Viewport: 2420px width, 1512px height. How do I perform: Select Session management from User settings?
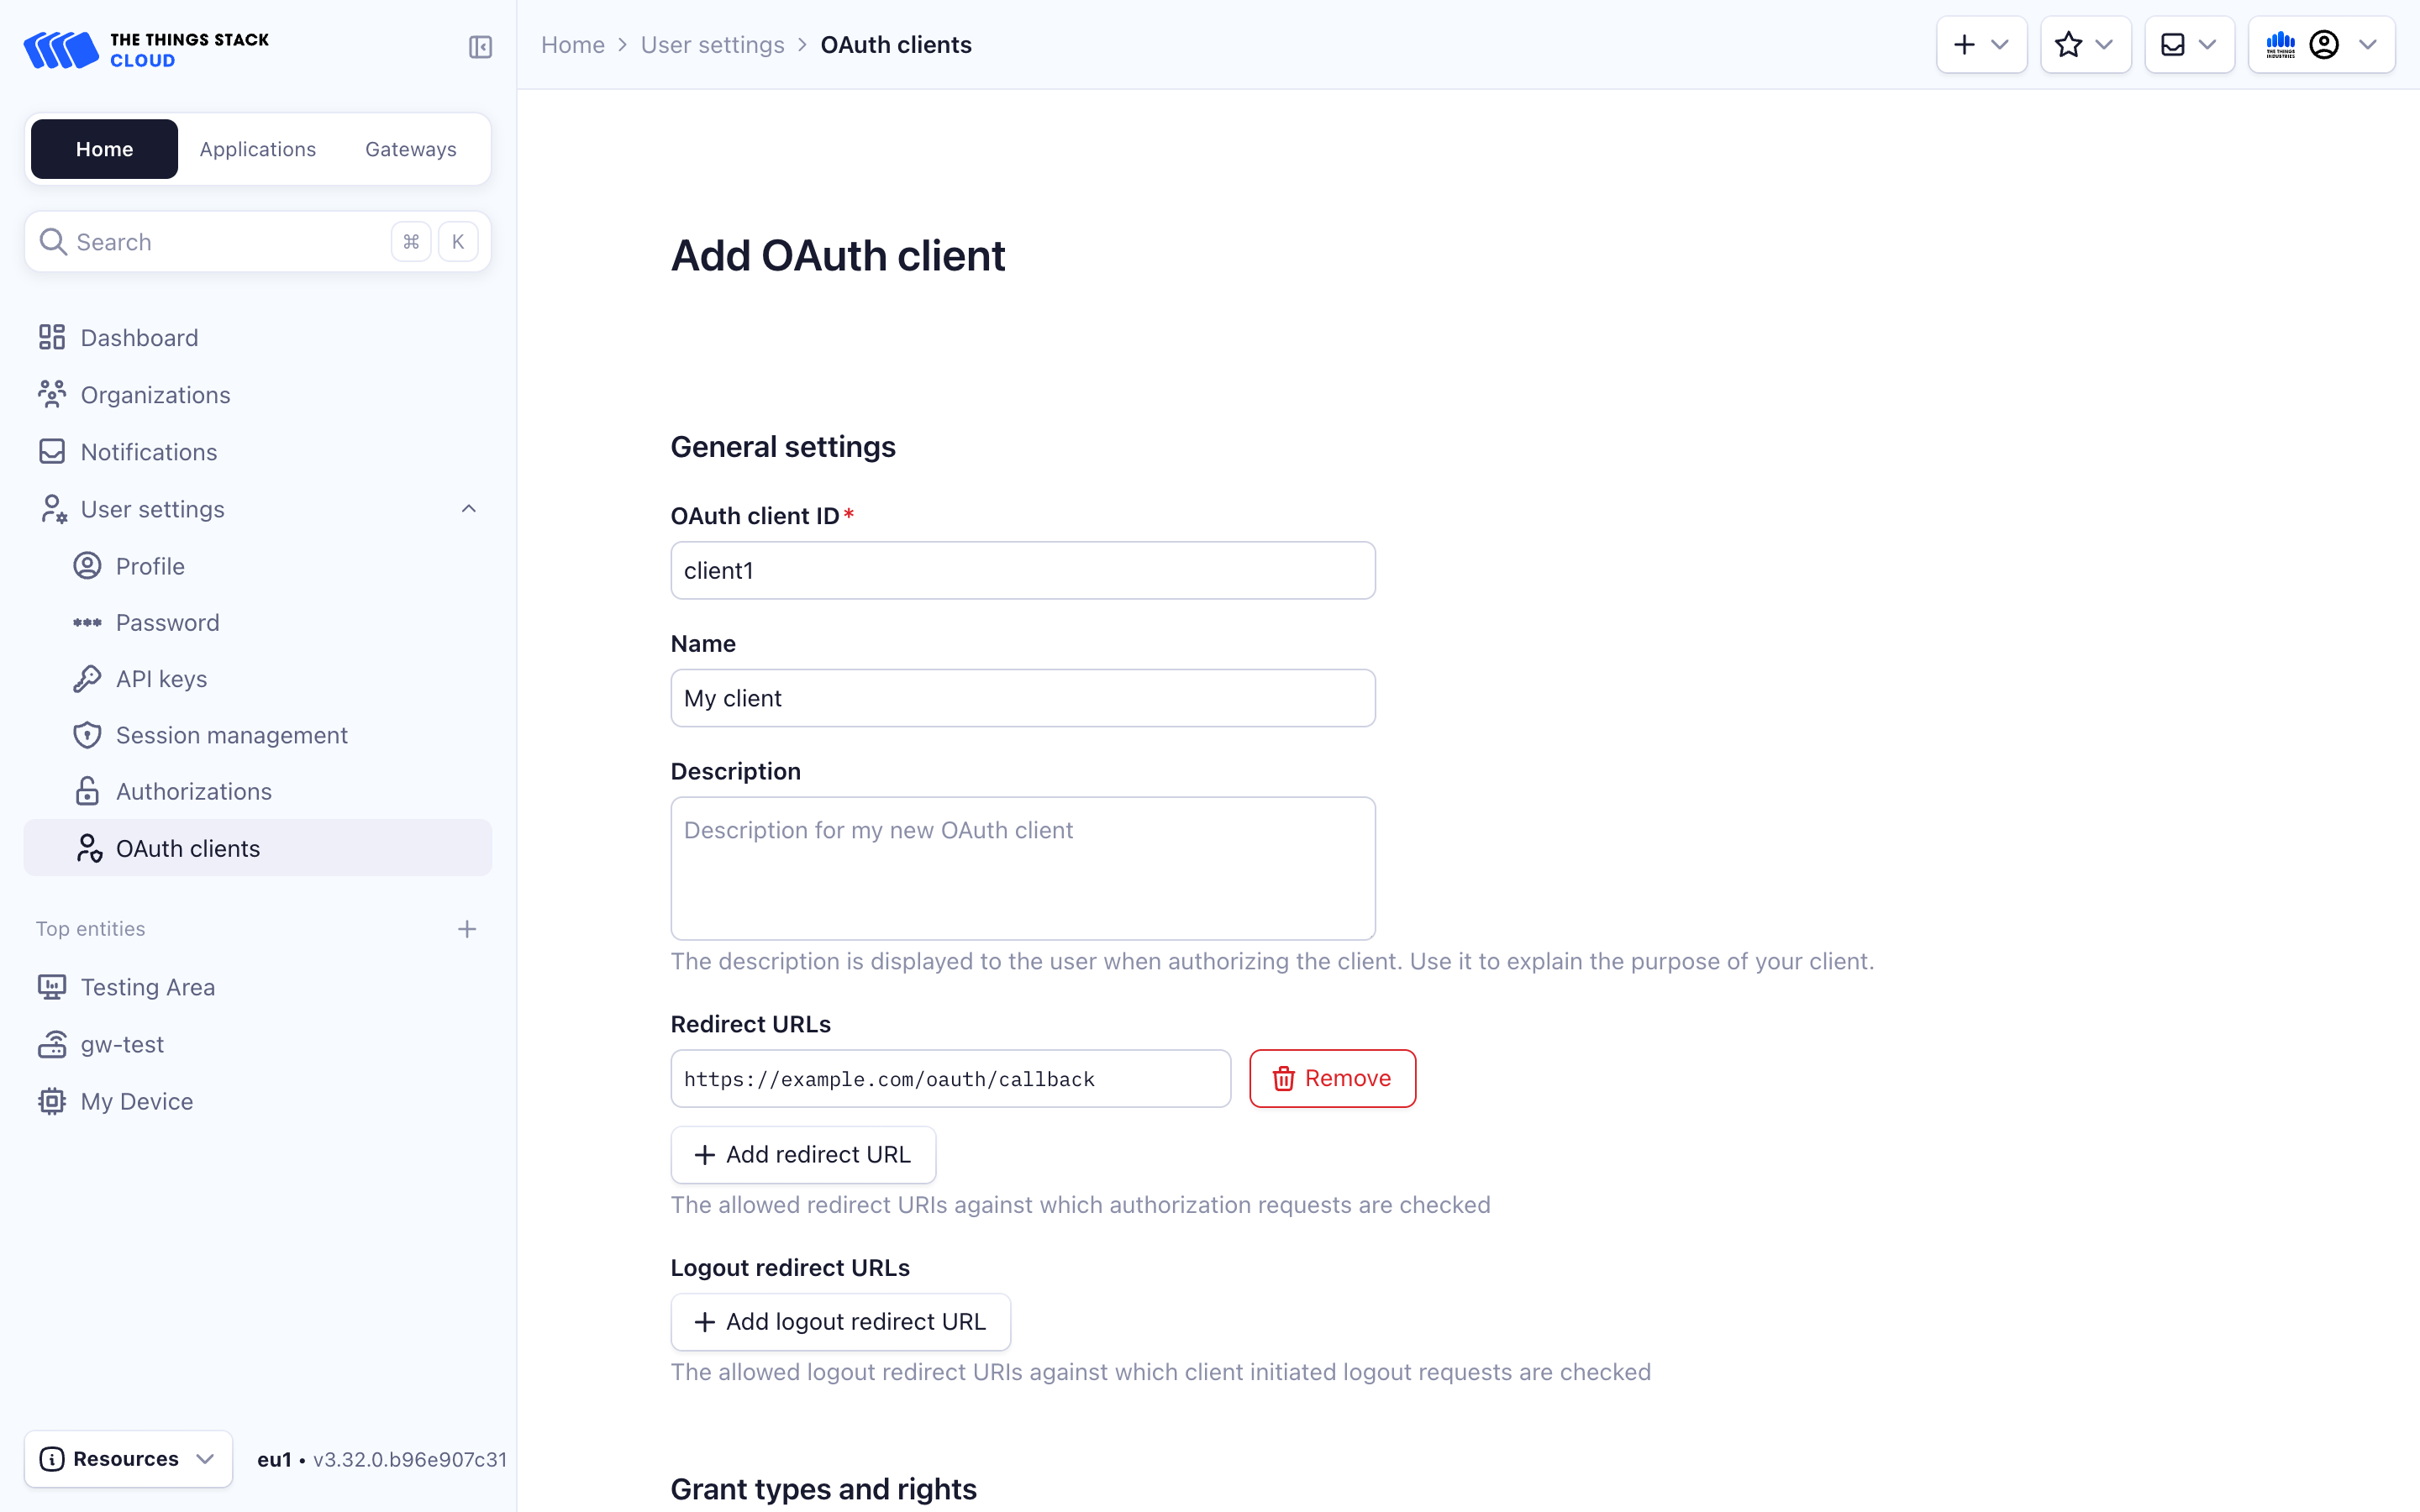pos(232,735)
